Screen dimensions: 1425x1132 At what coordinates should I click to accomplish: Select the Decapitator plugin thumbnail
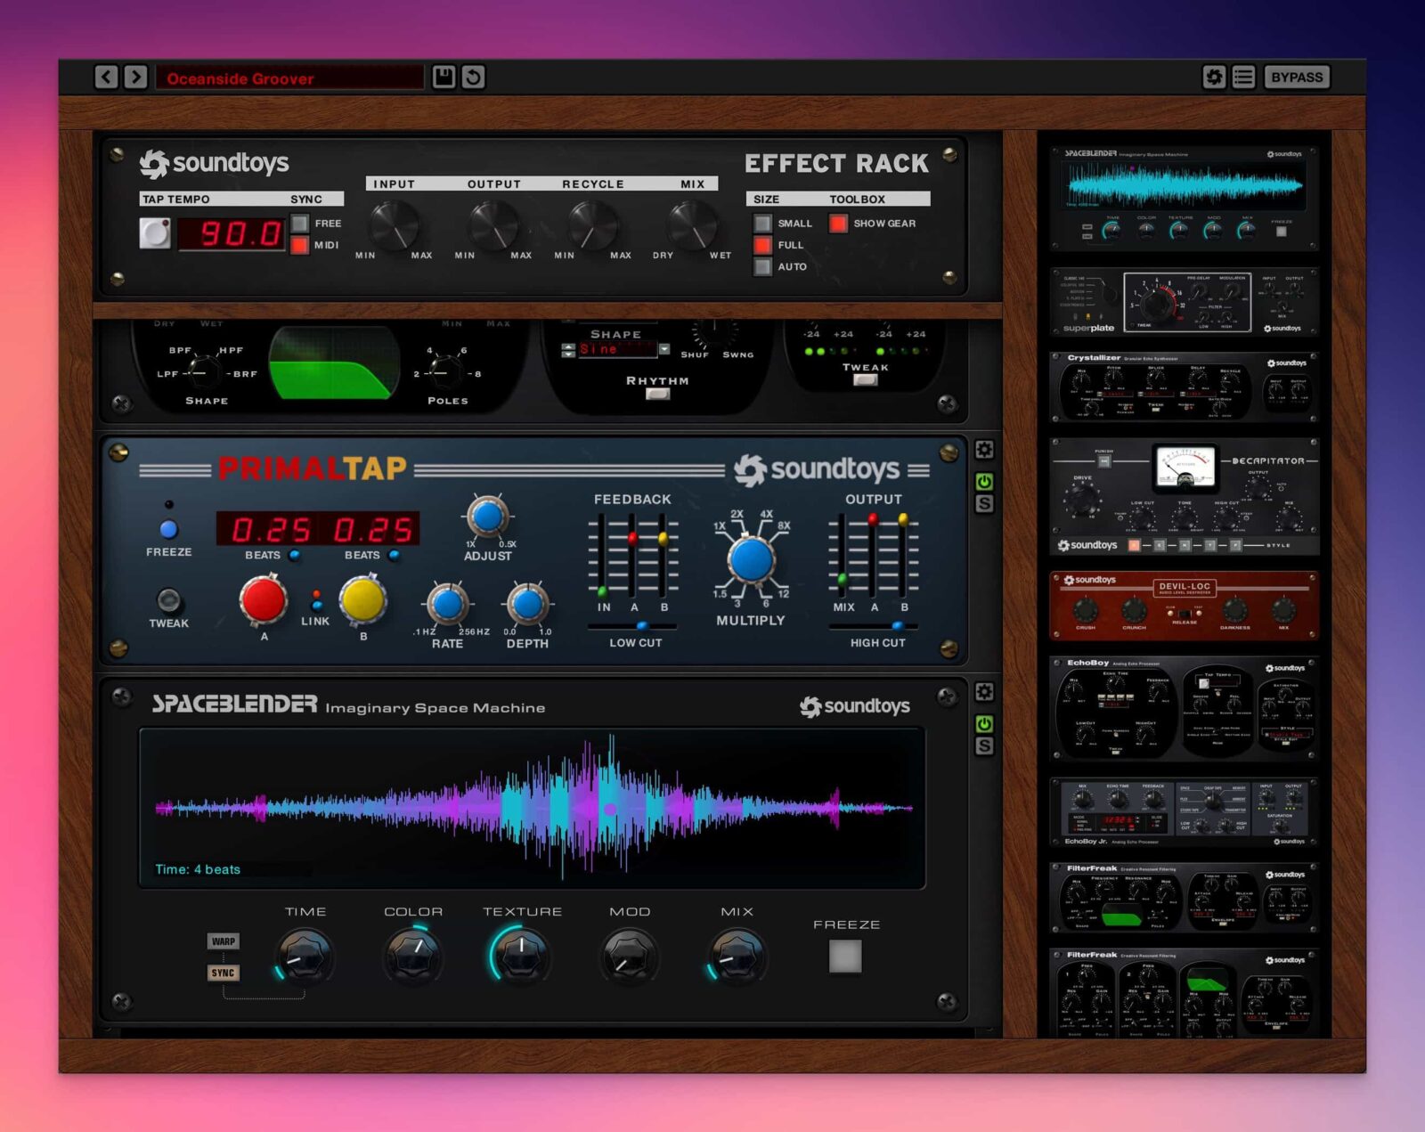coord(1184,496)
